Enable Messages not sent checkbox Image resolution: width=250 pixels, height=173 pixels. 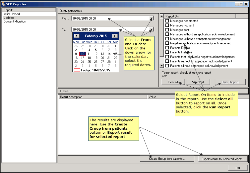coord(167,25)
